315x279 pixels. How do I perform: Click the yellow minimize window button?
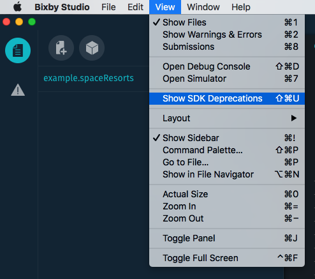(19, 22)
